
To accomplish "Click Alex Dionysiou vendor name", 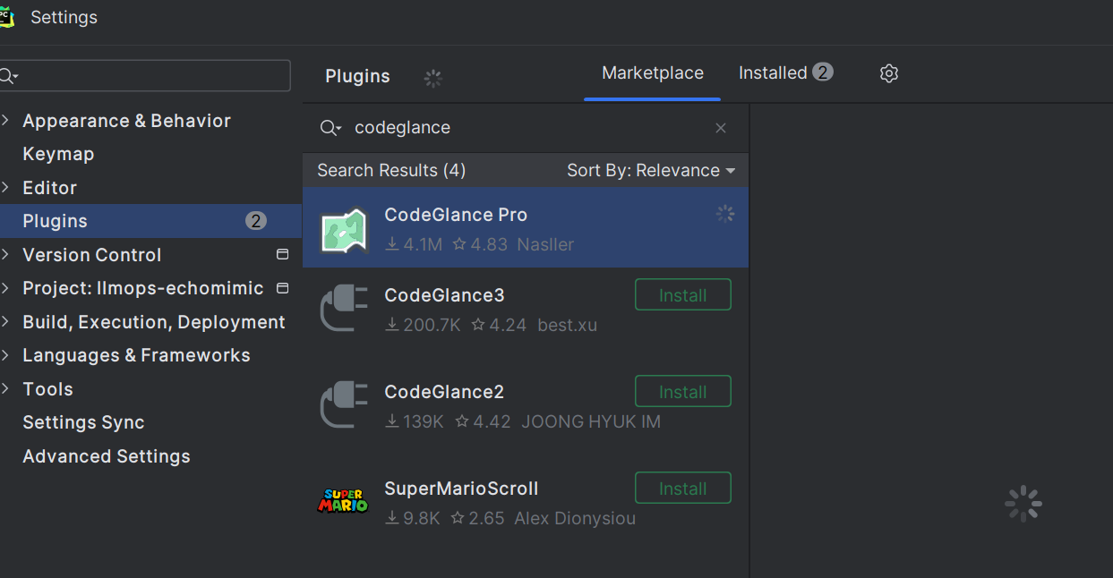I will (x=575, y=518).
